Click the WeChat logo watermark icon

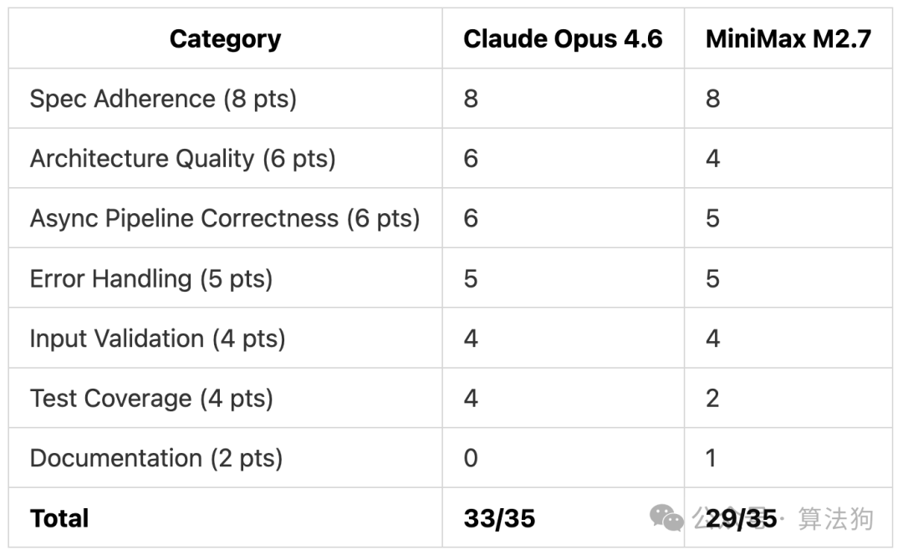[x=667, y=518]
